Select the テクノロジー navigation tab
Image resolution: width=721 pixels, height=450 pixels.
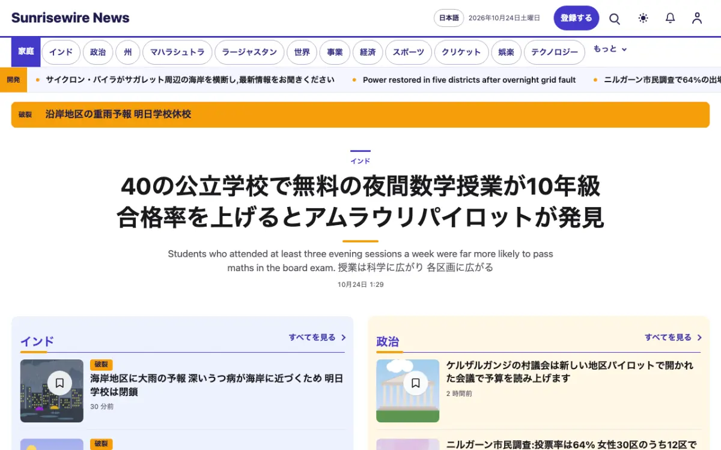555,52
